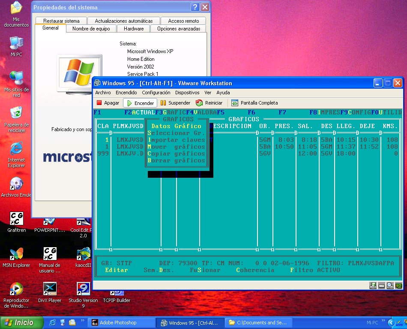
Task: Click the folder-printer Quick Launch icon
Action: click(72, 323)
